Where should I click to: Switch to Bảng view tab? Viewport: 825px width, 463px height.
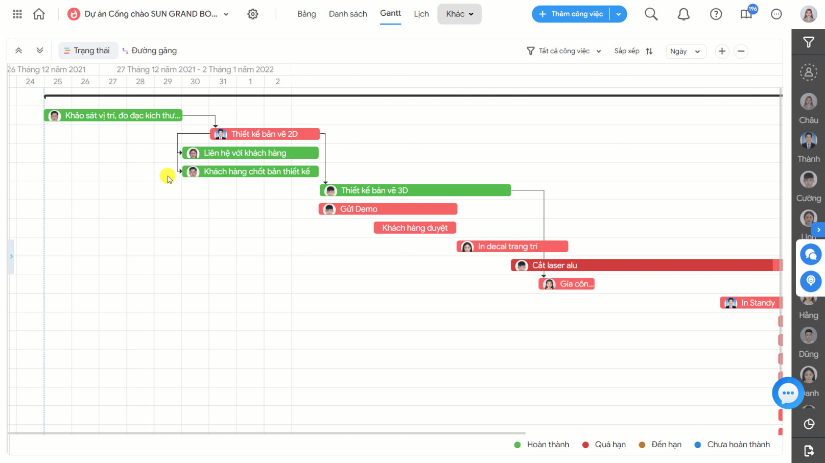tap(307, 14)
